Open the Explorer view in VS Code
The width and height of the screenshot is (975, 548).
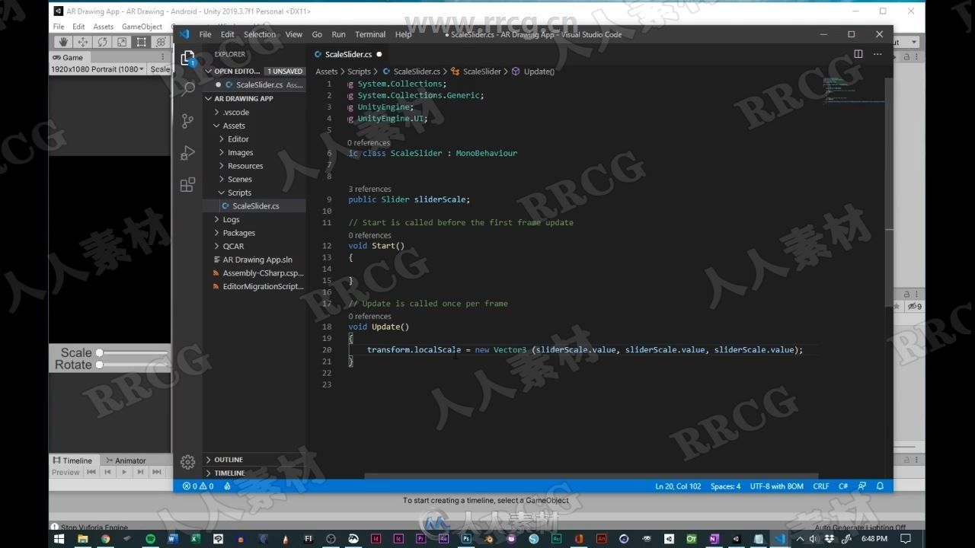tap(187, 59)
